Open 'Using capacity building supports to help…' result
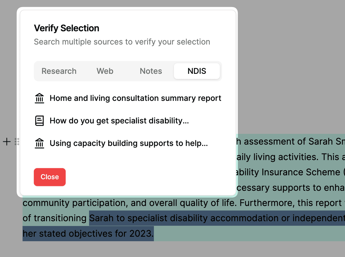Image resolution: width=345 pixels, height=257 pixels. coord(129,143)
